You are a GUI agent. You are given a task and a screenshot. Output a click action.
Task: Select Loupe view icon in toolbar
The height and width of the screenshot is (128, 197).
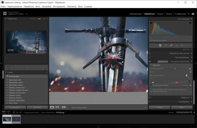pyautogui.click(x=52, y=107)
